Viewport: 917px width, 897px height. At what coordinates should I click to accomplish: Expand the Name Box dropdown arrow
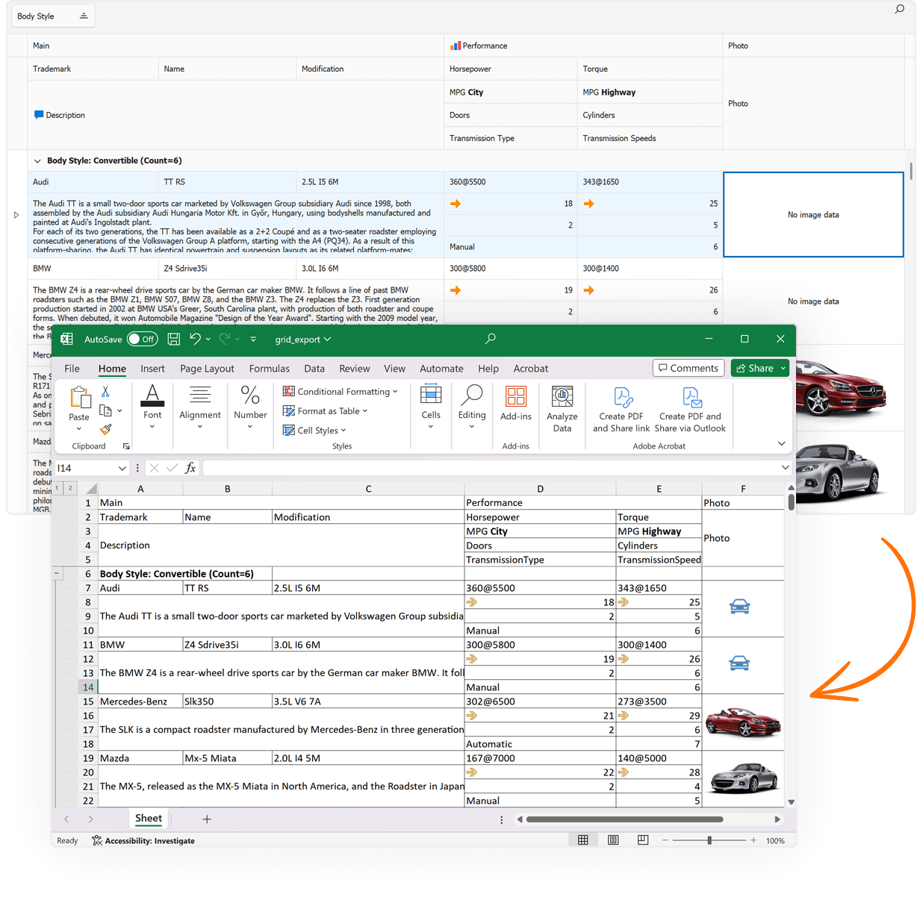tap(122, 468)
